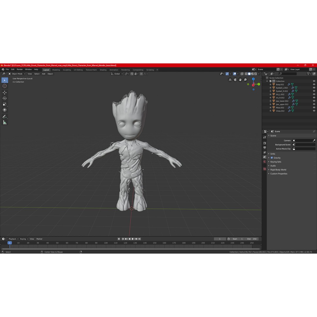Open the Global orientation dropdown

117,74
